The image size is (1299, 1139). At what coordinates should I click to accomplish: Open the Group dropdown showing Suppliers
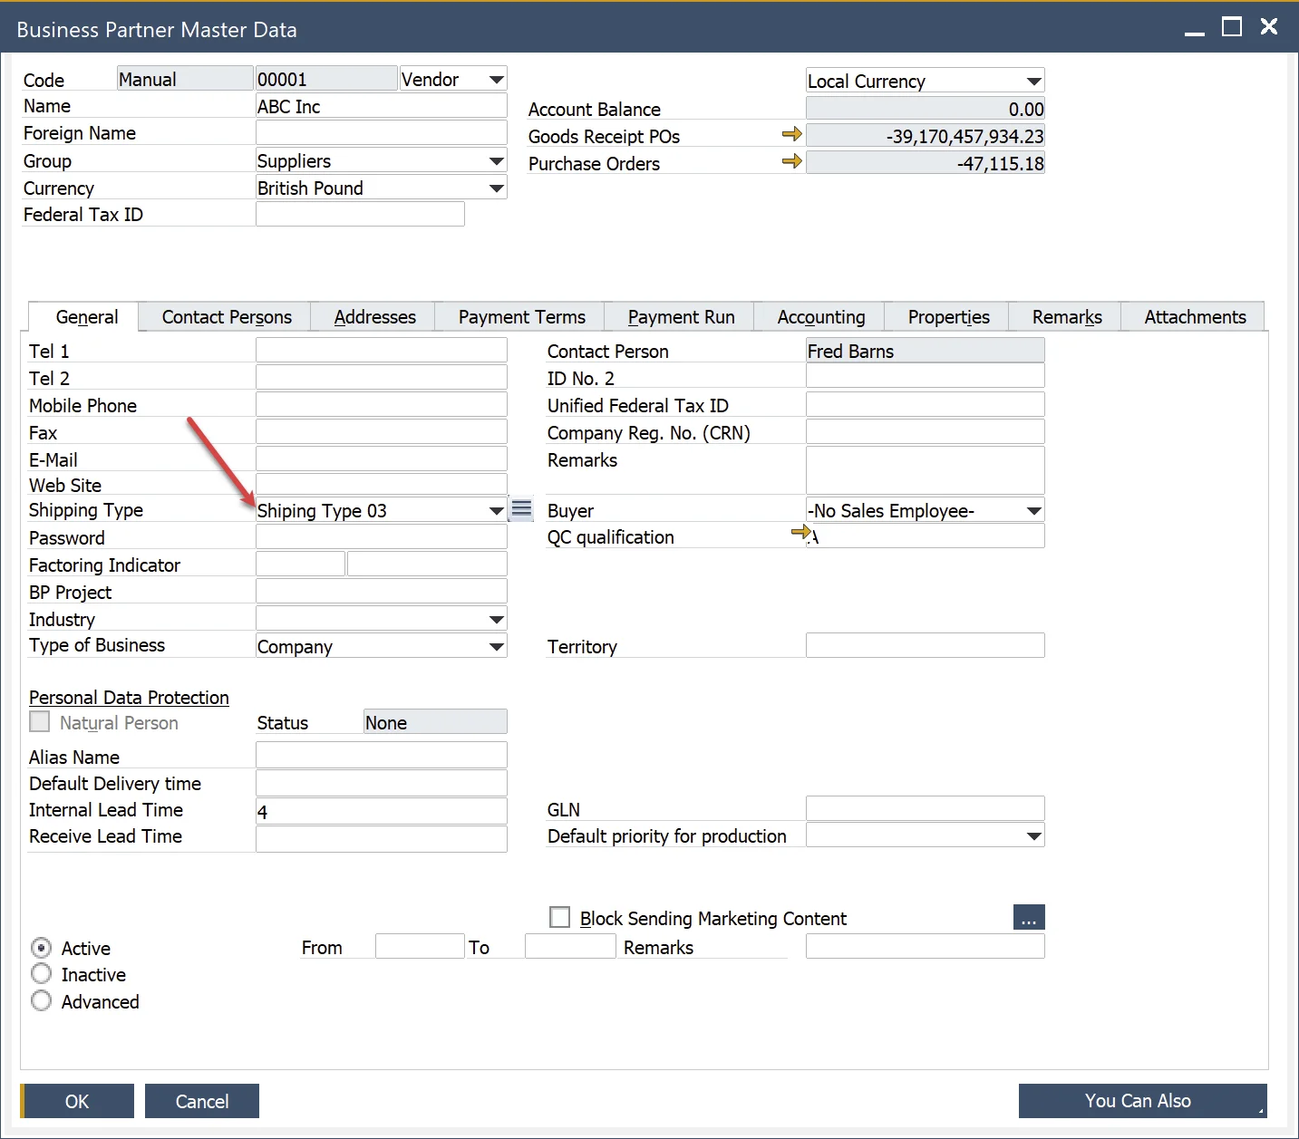pos(496,161)
